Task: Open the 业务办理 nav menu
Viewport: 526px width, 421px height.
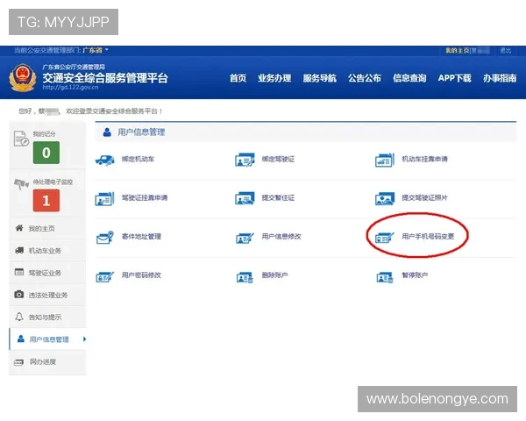Action: [x=274, y=78]
